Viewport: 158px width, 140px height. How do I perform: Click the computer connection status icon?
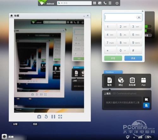click(128, 137)
